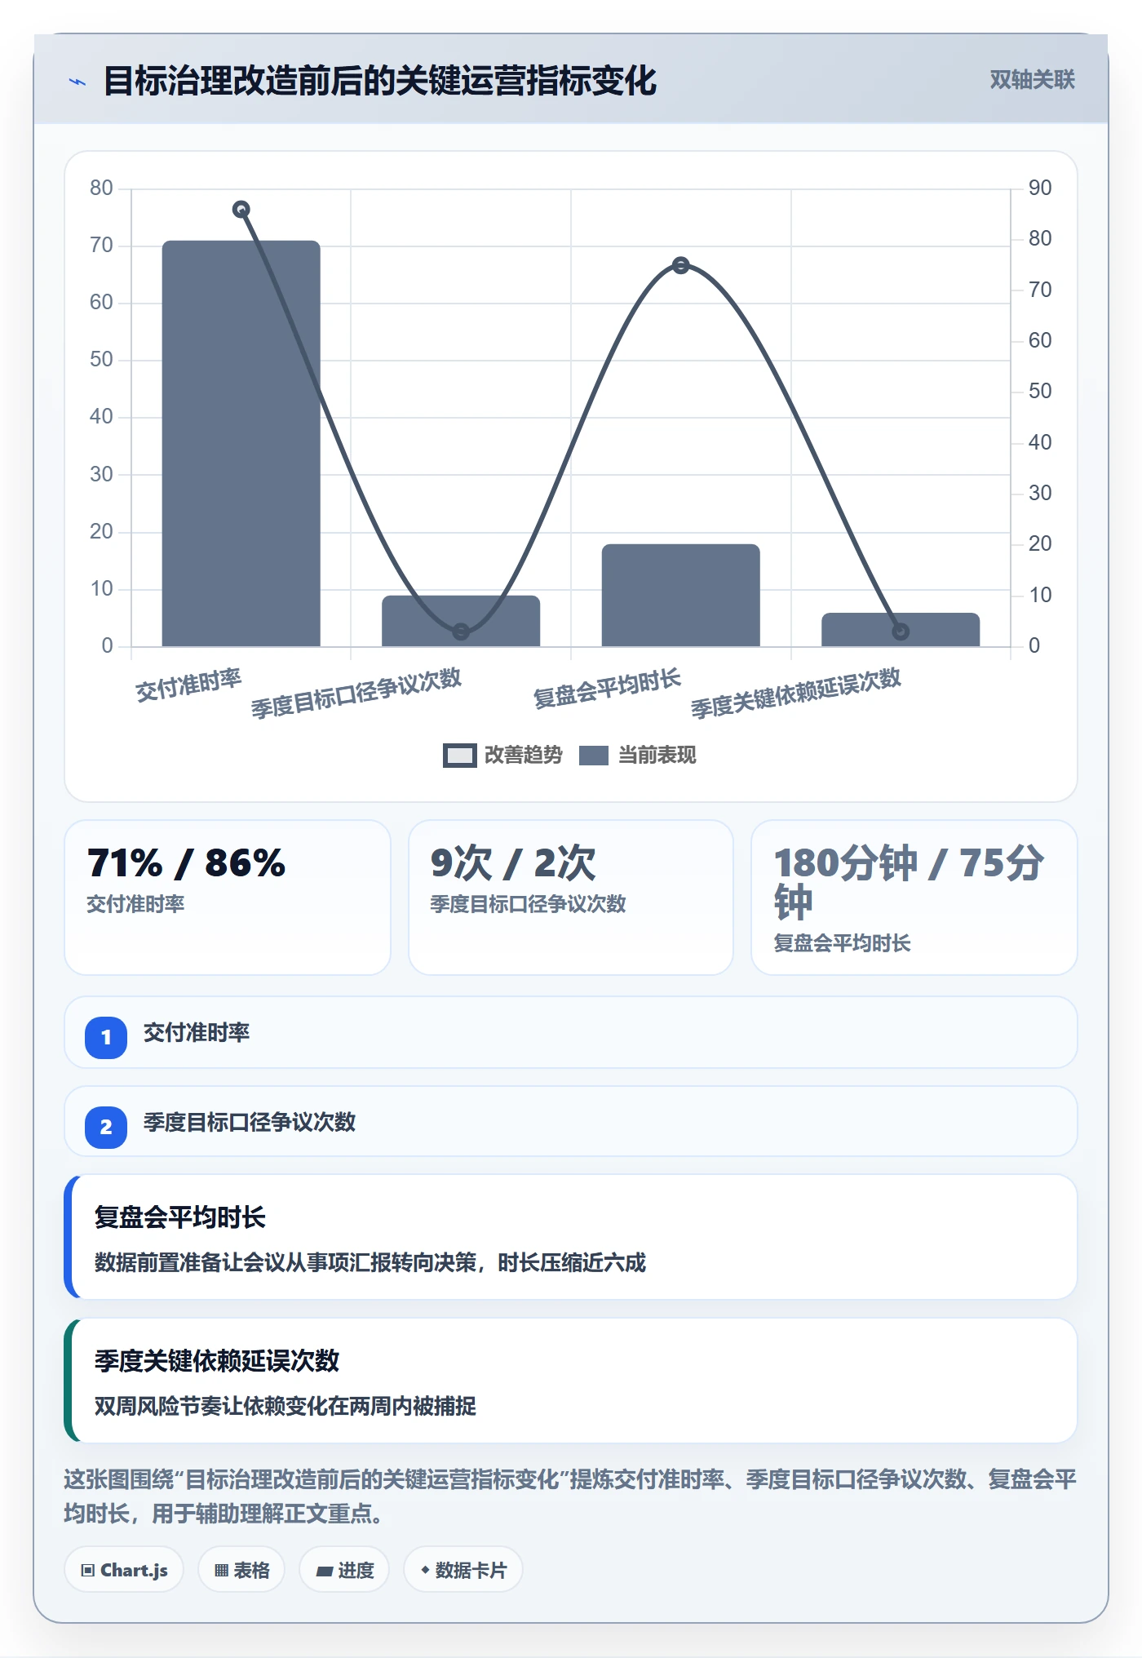Select the 180分钟 / 75分钟 stat card

pos(914,897)
